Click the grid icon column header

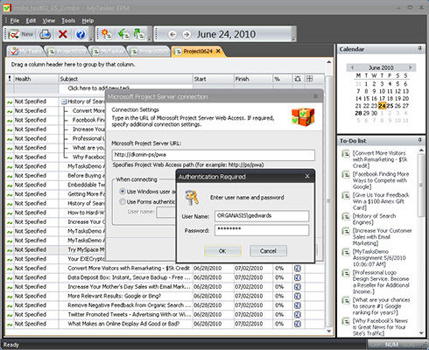pos(309,79)
